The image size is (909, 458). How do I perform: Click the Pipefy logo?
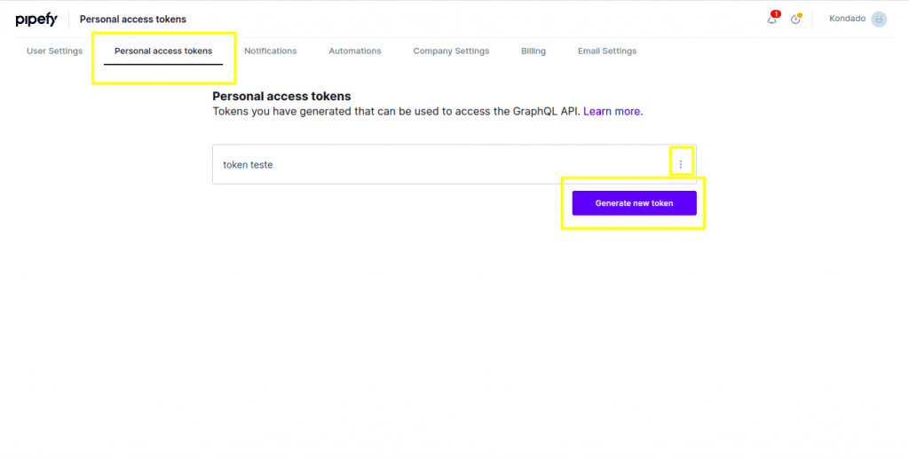pyautogui.click(x=36, y=20)
